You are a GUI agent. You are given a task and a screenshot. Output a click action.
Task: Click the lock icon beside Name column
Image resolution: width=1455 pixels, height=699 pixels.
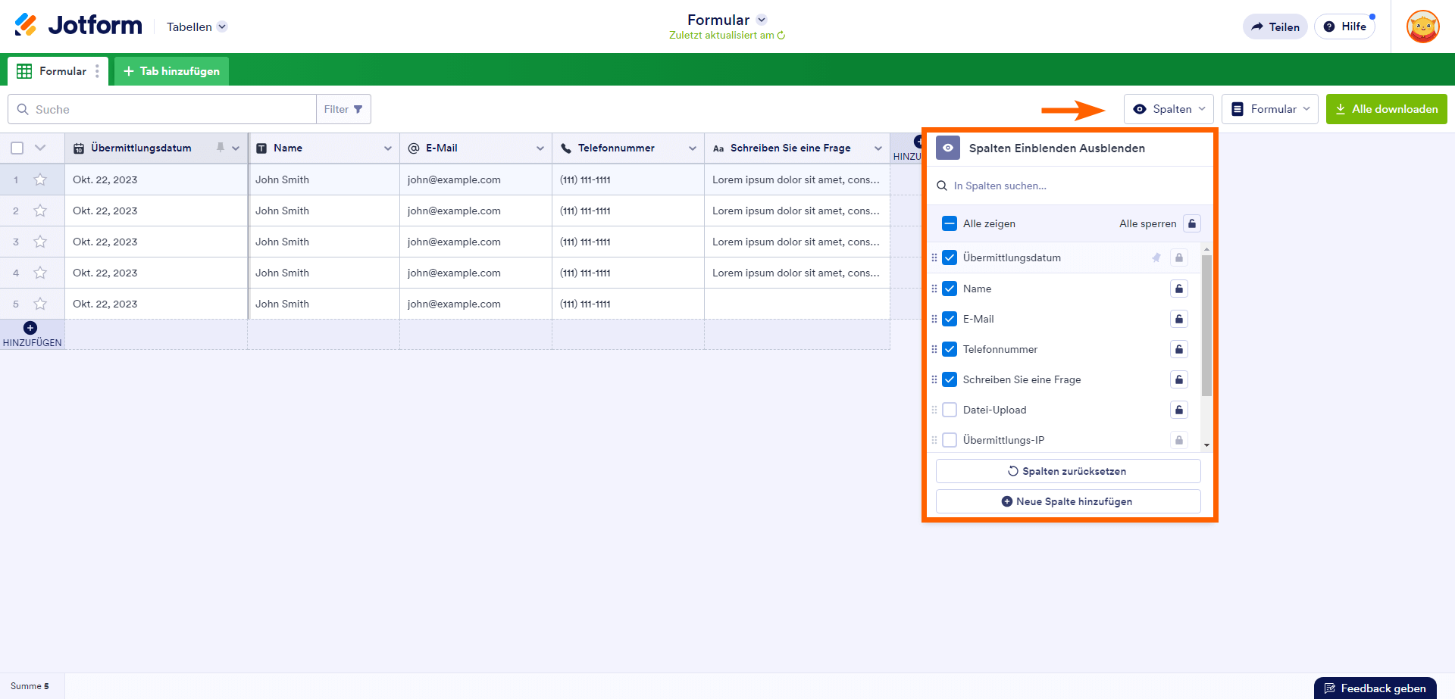[x=1178, y=289]
